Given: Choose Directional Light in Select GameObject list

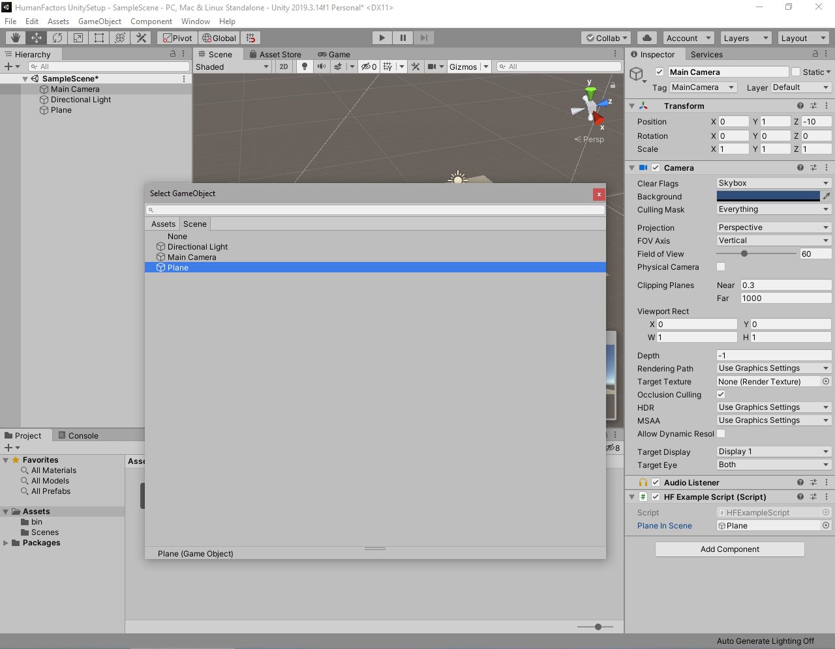Looking at the screenshot, I should [x=375, y=247].
